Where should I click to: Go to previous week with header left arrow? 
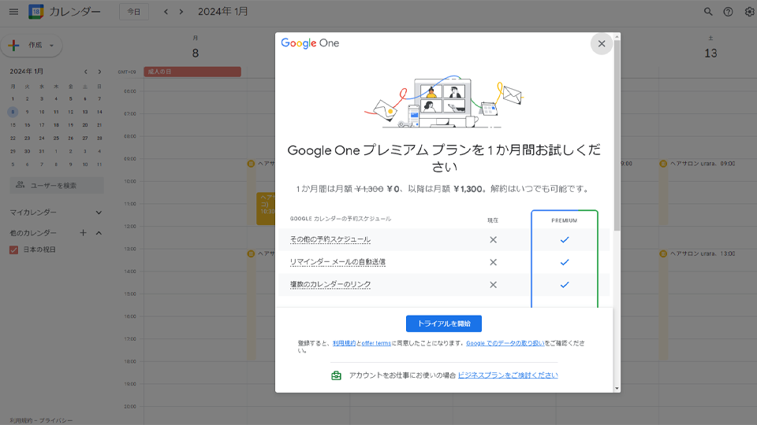pos(166,12)
